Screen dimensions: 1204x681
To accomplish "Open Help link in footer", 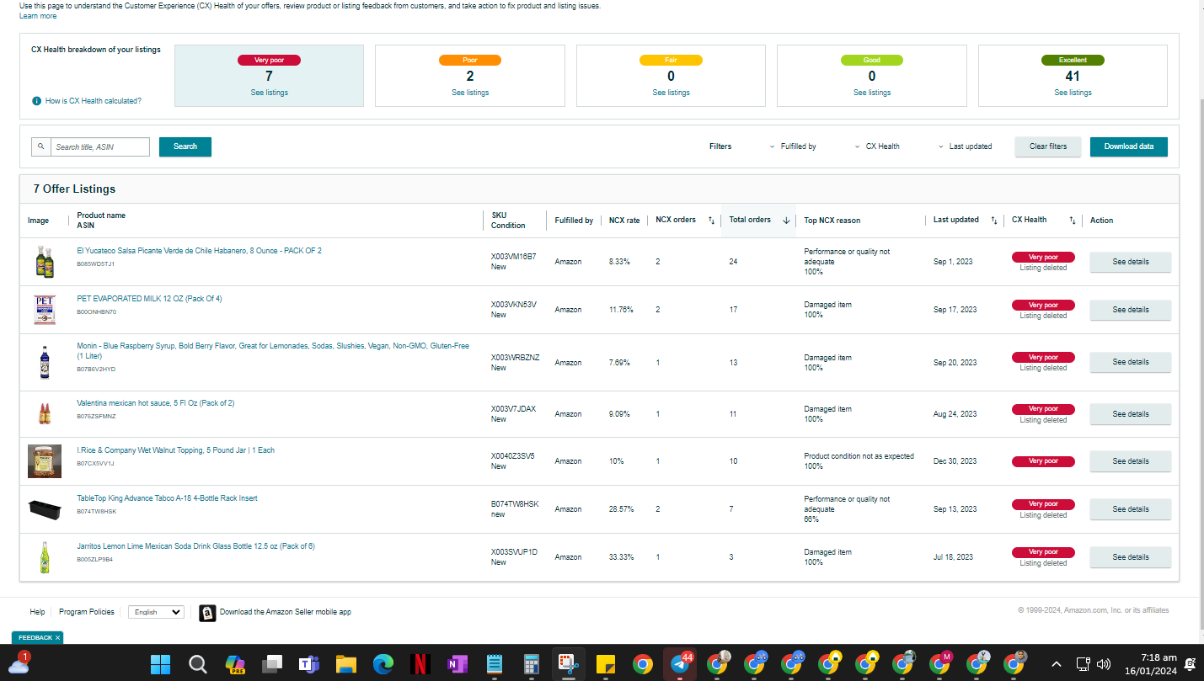I will pyautogui.click(x=37, y=612).
